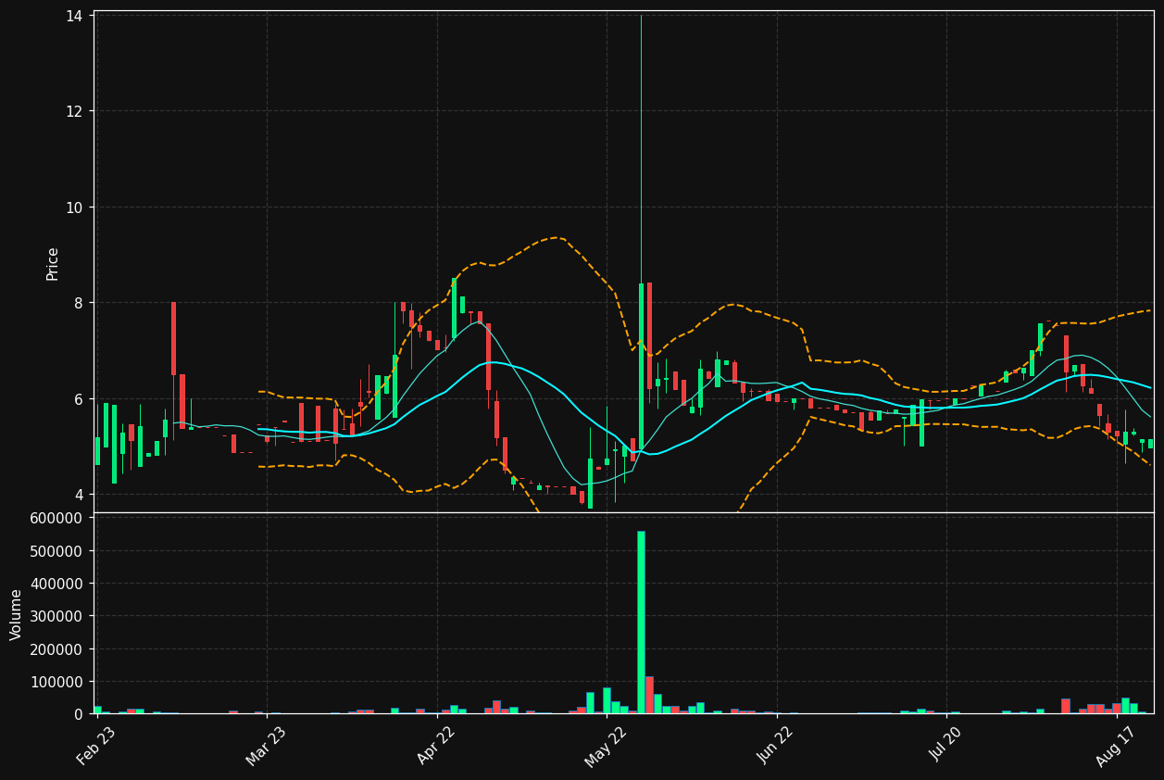
Task: Click the volume axis value 300000
Action: pyautogui.click(x=57, y=616)
